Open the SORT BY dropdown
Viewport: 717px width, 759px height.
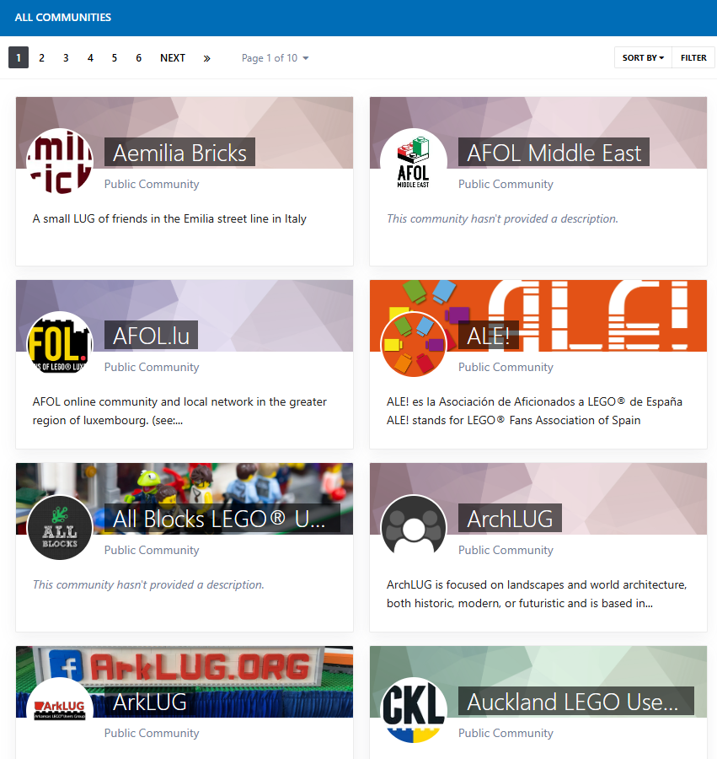[643, 57]
